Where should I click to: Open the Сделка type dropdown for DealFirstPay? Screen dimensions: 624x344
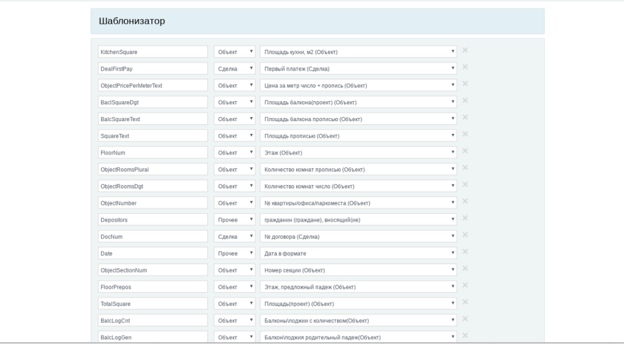tap(235, 68)
